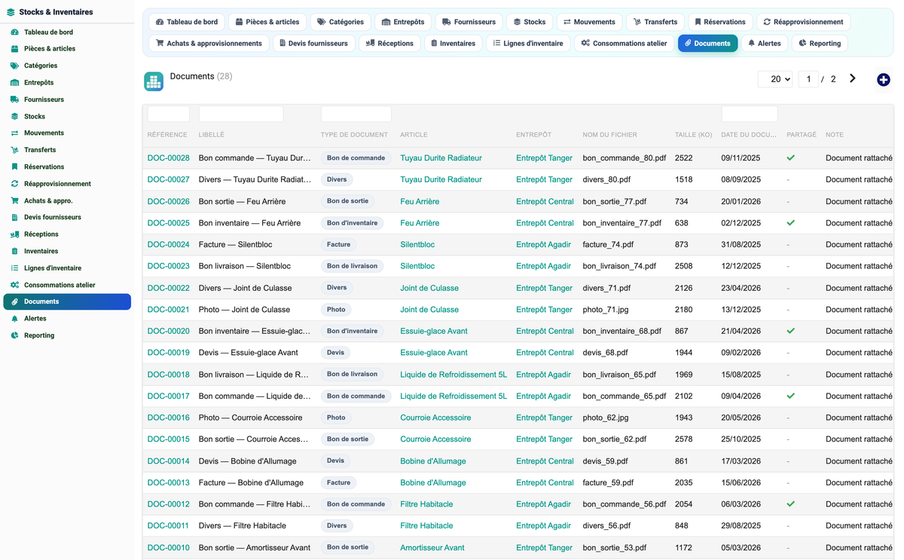This screenshot has width=904, height=560.
Task: Open Entrepôts in the sidebar
Action: point(38,82)
